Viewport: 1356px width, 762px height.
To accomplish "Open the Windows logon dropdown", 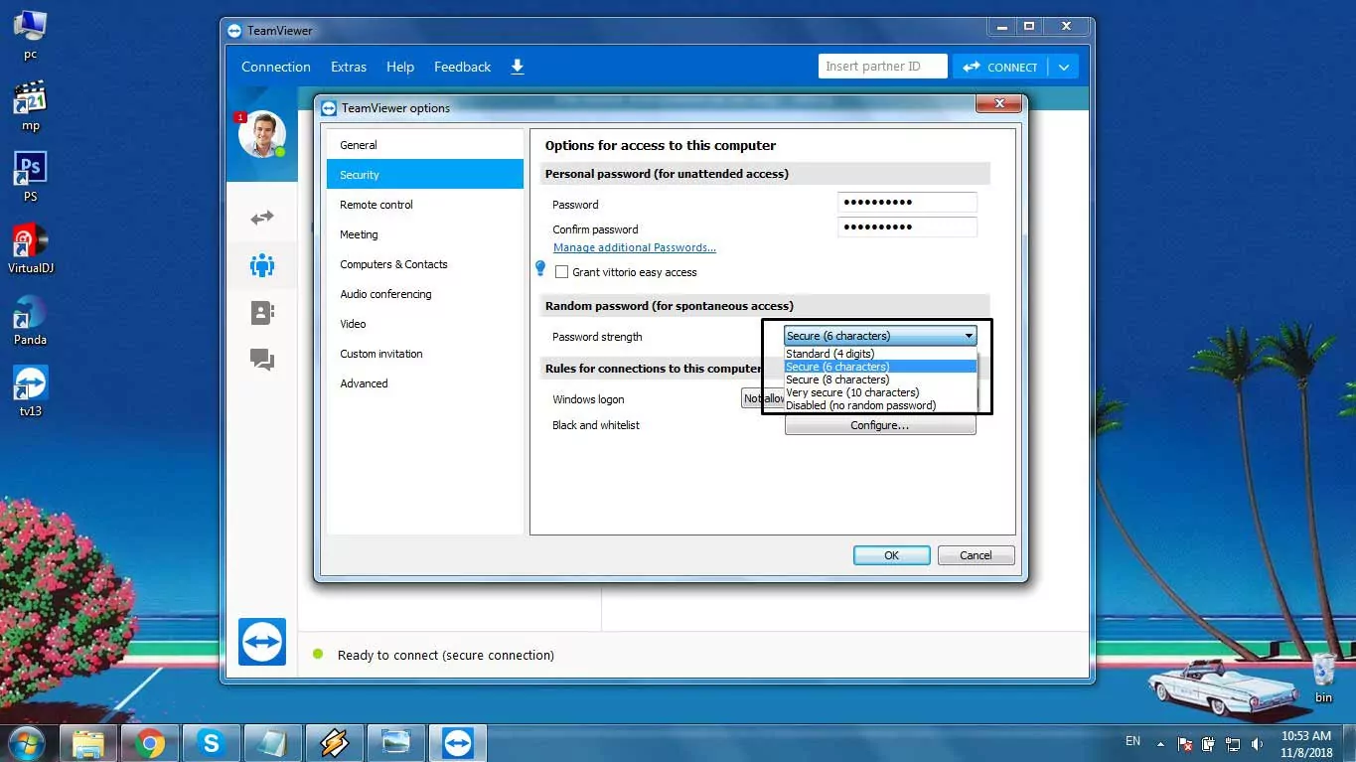I will coord(763,398).
